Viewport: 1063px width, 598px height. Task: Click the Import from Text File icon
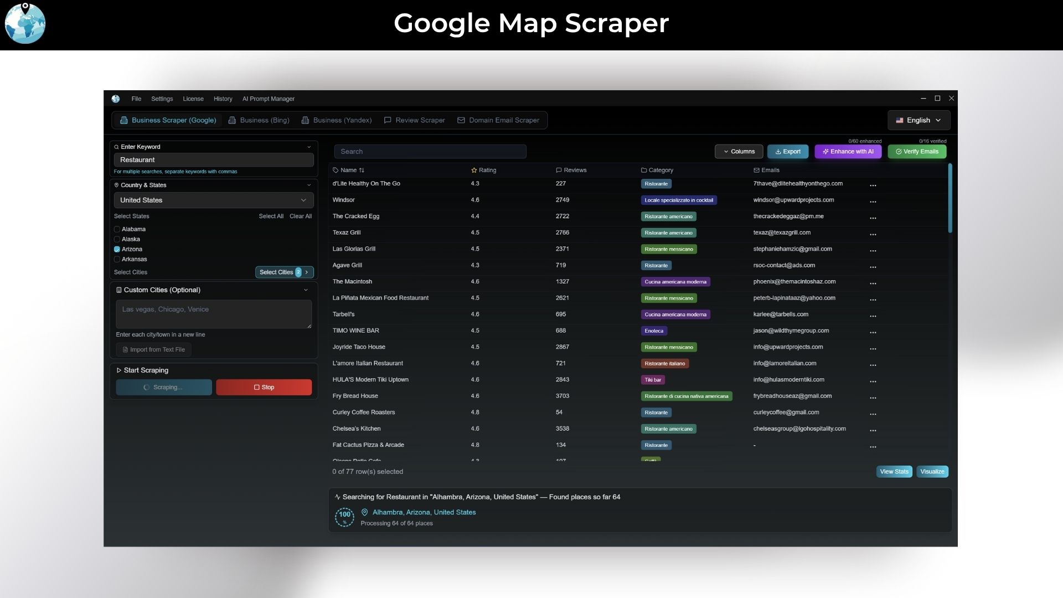point(126,349)
